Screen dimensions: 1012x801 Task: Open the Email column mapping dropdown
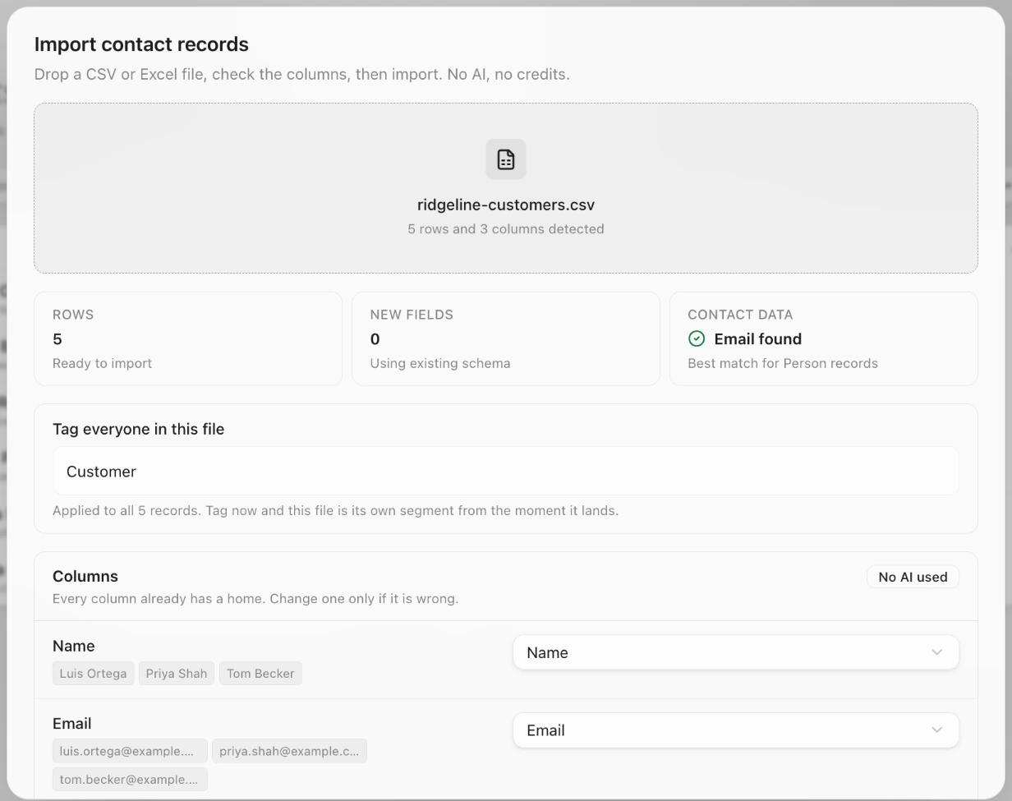[x=736, y=730]
